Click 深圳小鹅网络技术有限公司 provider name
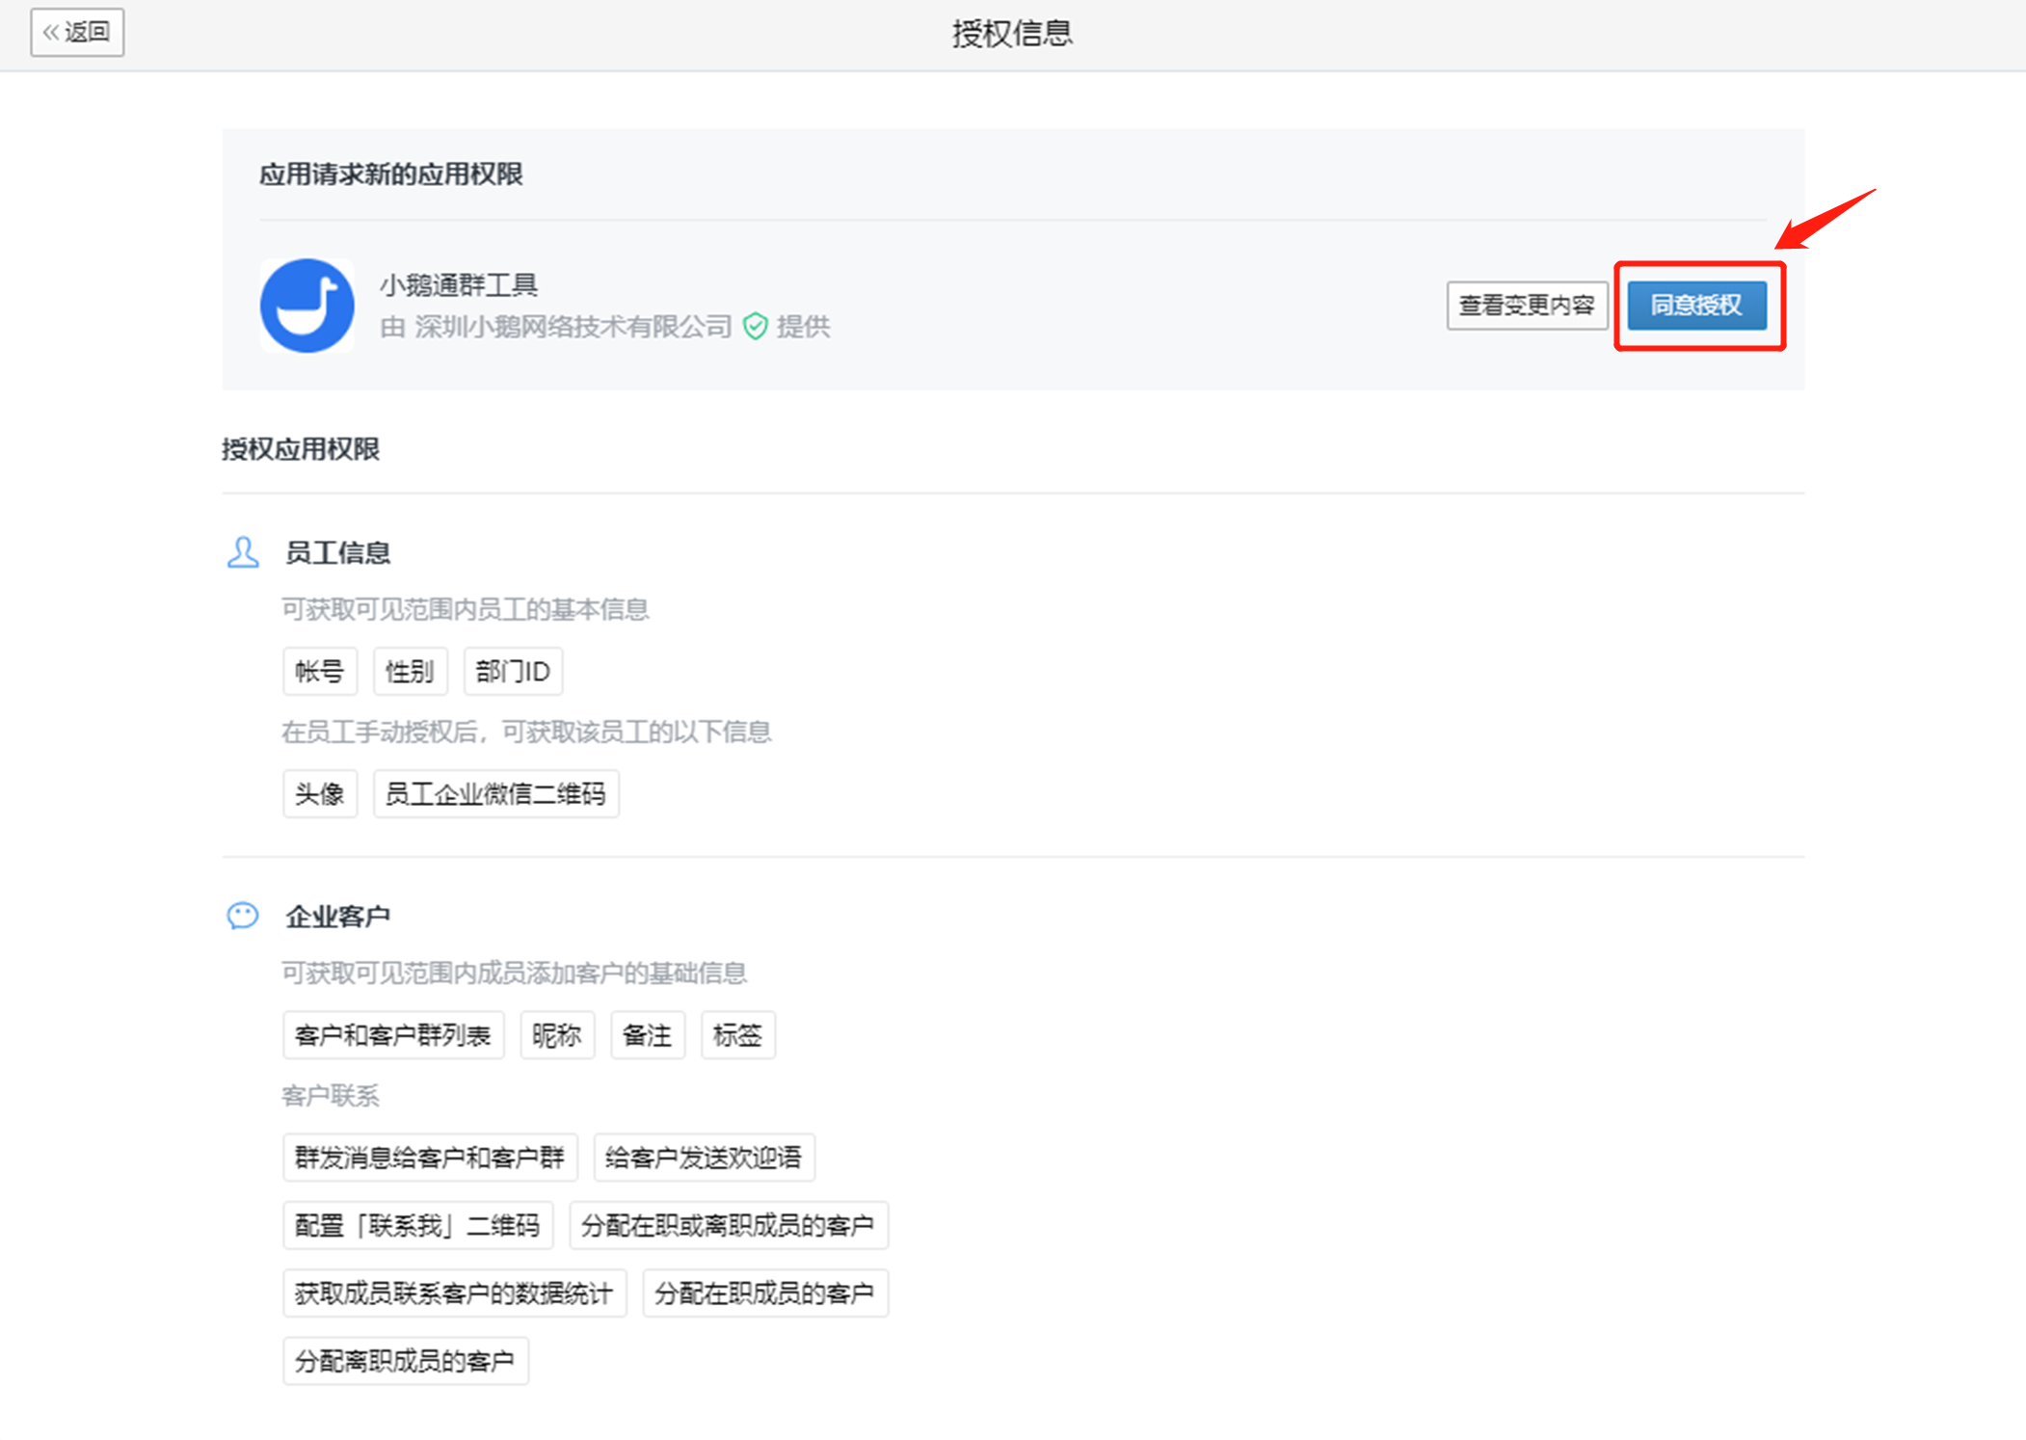 [x=573, y=327]
